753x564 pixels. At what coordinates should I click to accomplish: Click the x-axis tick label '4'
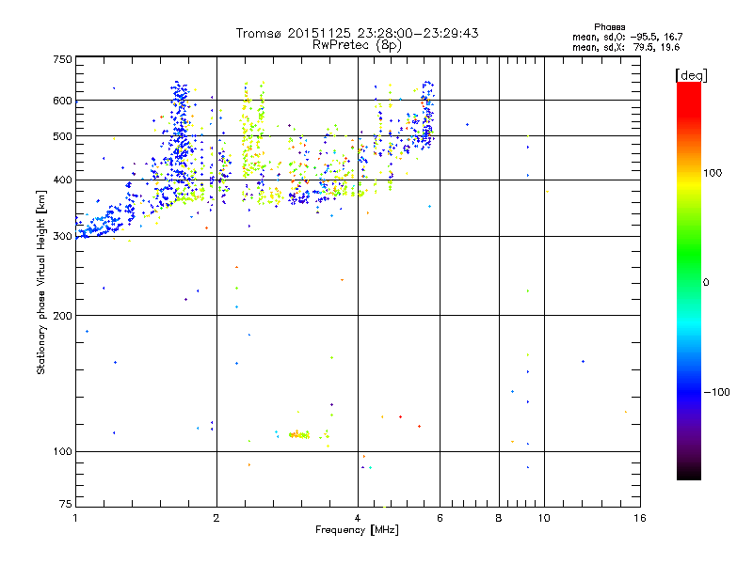click(x=358, y=518)
